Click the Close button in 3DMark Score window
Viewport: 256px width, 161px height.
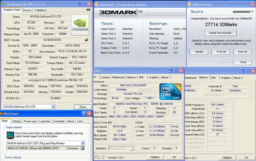[243, 62]
